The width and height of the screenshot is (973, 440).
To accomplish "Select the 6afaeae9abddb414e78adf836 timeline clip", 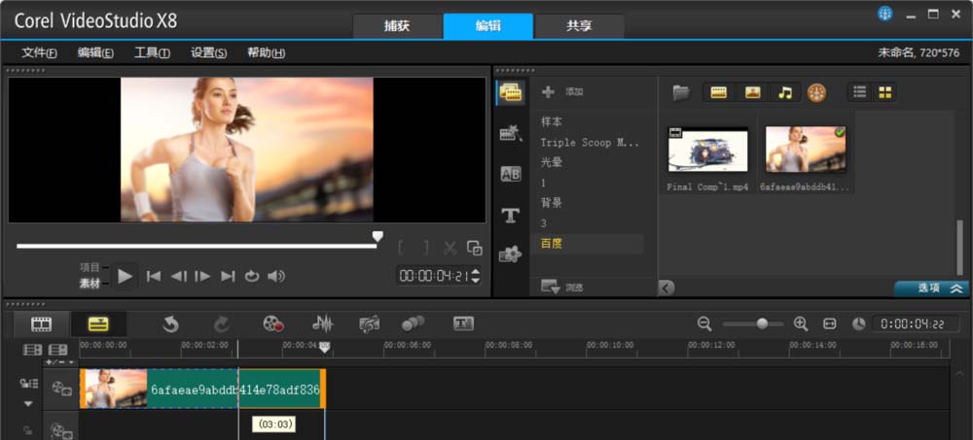I will point(203,389).
